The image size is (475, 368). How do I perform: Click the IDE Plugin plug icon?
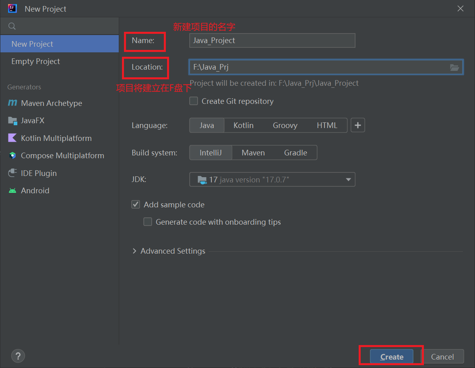12,173
